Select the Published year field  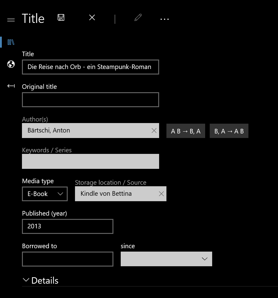coord(68,226)
